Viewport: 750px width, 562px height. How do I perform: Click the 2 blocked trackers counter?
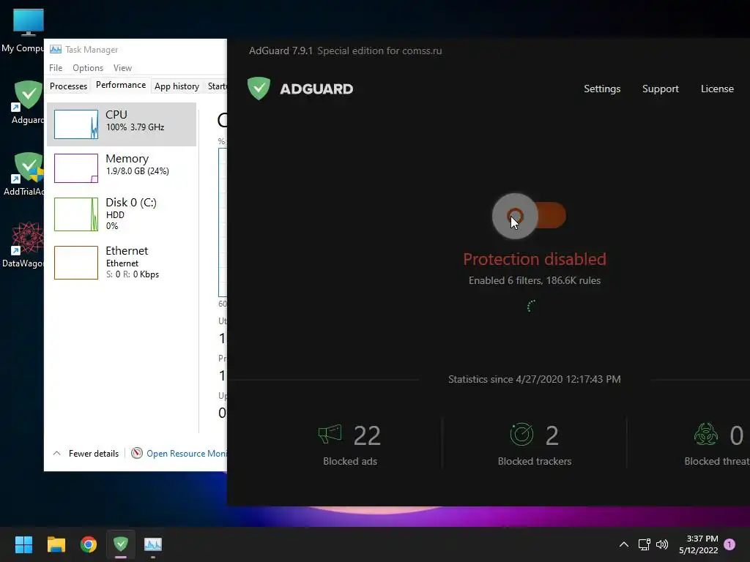(552, 436)
